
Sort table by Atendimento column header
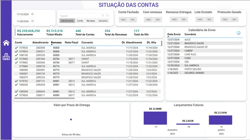point(40,42)
